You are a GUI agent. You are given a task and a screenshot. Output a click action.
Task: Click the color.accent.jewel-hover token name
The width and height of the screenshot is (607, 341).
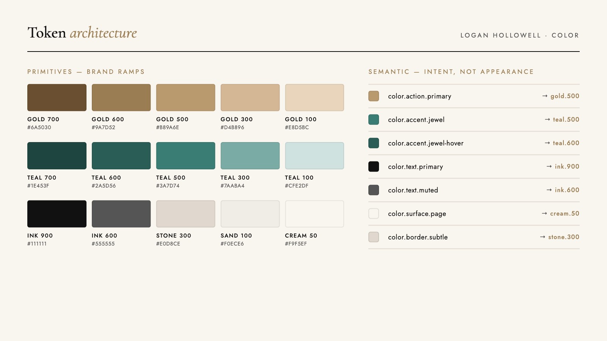(426, 143)
